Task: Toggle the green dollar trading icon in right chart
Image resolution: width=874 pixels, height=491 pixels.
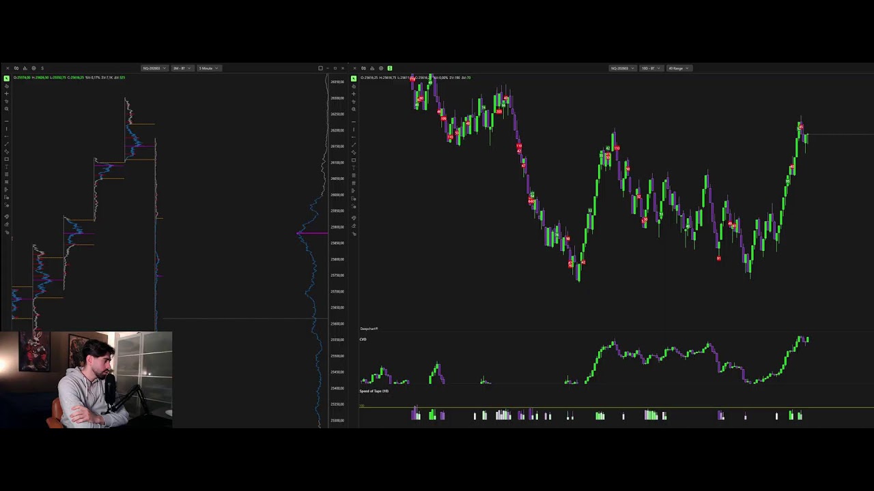Action: (389, 68)
